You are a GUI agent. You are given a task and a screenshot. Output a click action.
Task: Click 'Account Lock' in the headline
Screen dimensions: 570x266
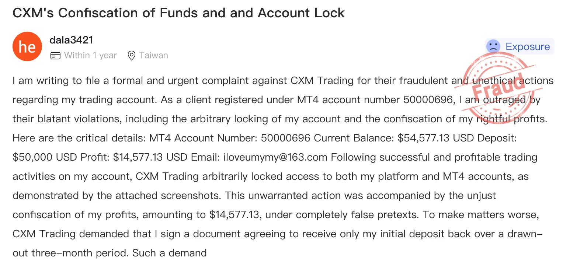pyautogui.click(x=301, y=13)
